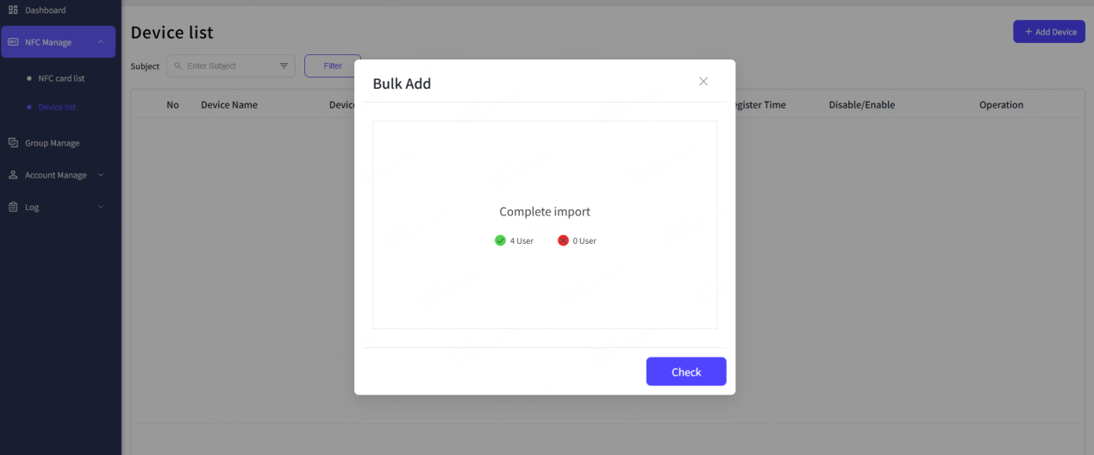Select Device list in sidebar
1094x455 pixels.
click(x=57, y=107)
